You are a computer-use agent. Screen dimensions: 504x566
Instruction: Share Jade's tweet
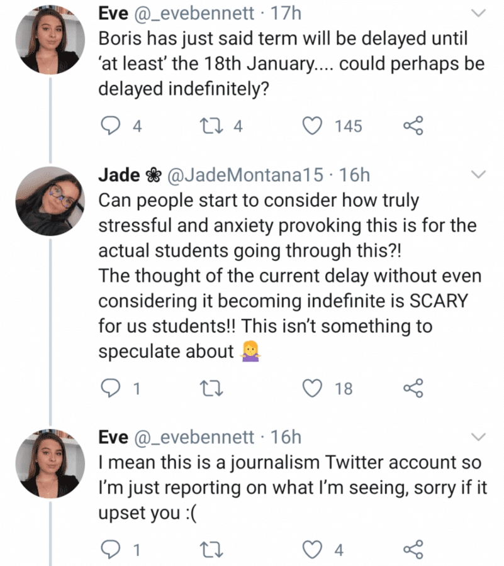point(413,389)
